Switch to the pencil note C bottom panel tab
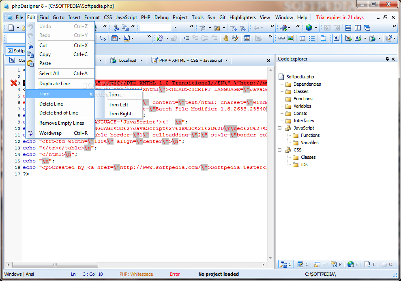This screenshot has height=281, width=401. pos(303,264)
